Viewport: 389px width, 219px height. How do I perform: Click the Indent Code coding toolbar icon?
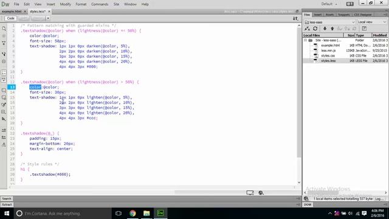point(4,130)
